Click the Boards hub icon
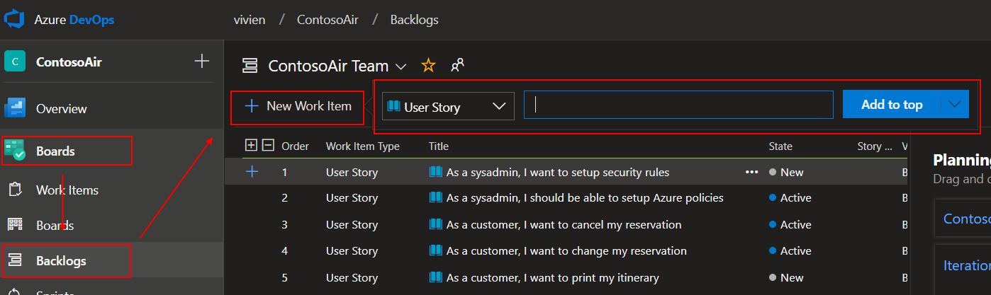Viewport: 991px width, 295px height. [x=15, y=150]
